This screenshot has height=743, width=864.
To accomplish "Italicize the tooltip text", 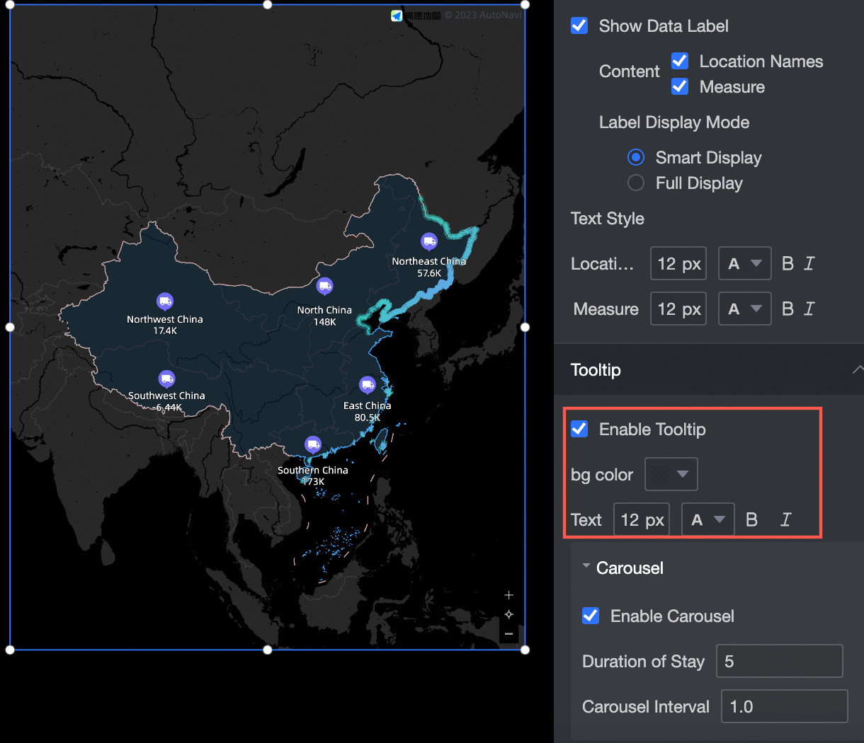I will 785,519.
